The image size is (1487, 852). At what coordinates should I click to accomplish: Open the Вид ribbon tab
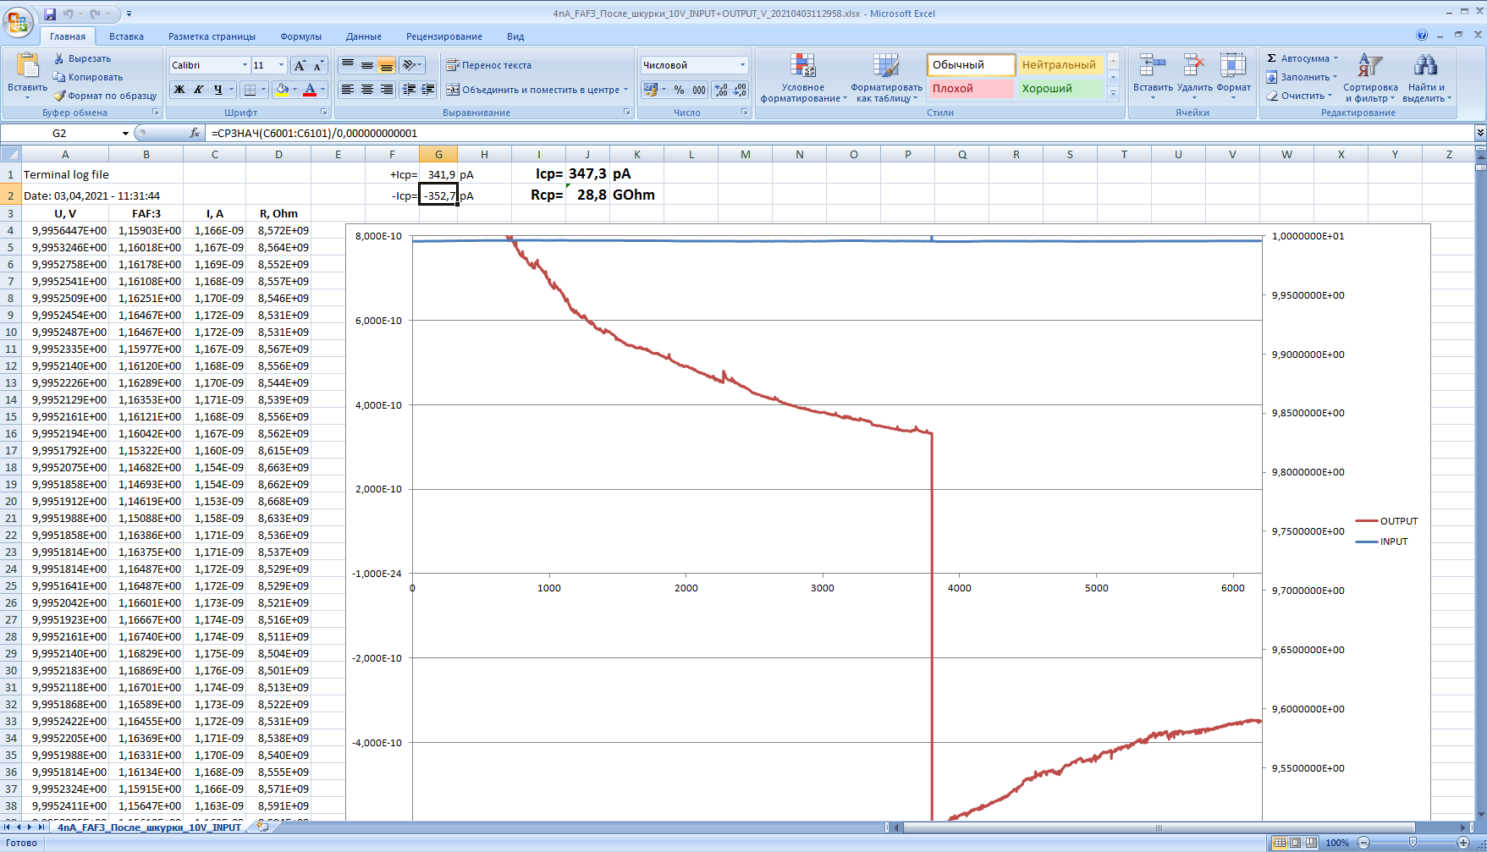point(515,36)
